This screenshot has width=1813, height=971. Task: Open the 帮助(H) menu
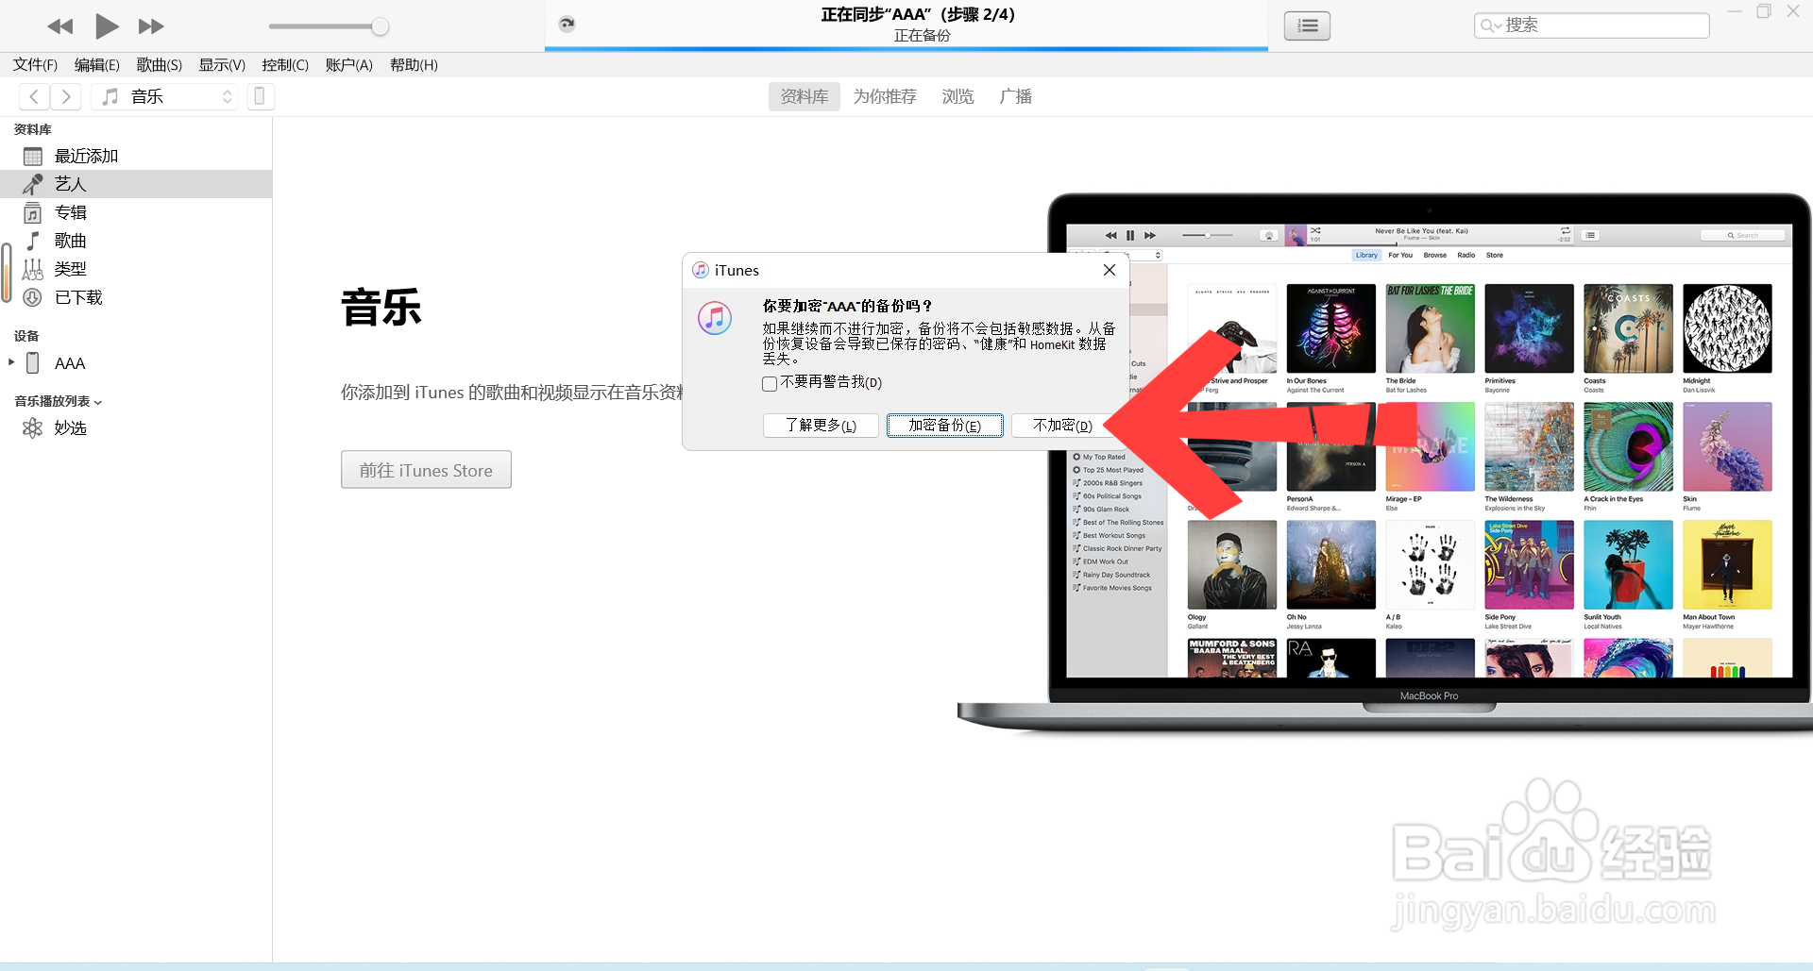click(414, 65)
